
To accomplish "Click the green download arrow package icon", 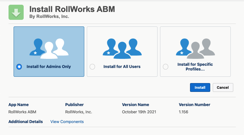I will coord(16,12).
